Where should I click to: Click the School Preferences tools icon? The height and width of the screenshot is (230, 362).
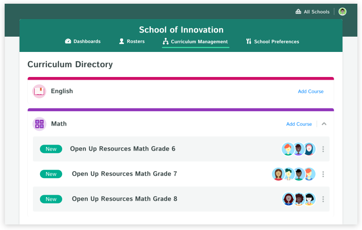point(249,41)
